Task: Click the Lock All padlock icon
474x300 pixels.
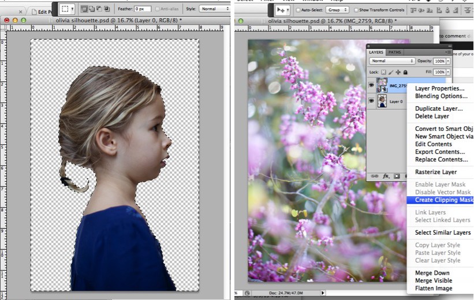Action: coord(405,72)
